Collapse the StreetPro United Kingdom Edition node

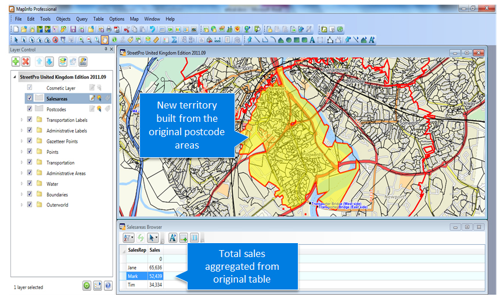tap(15, 77)
